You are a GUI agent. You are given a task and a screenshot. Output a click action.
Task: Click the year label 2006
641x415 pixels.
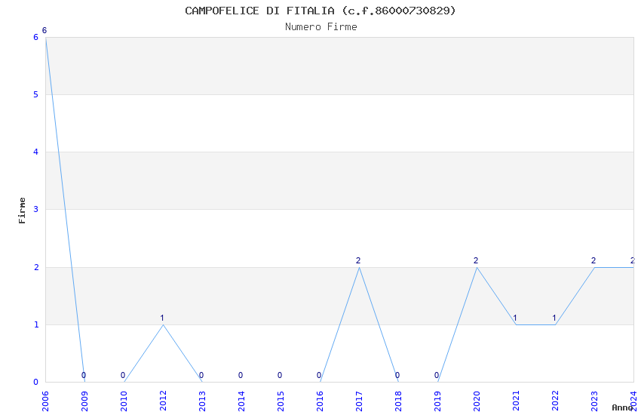pos(45,401)
